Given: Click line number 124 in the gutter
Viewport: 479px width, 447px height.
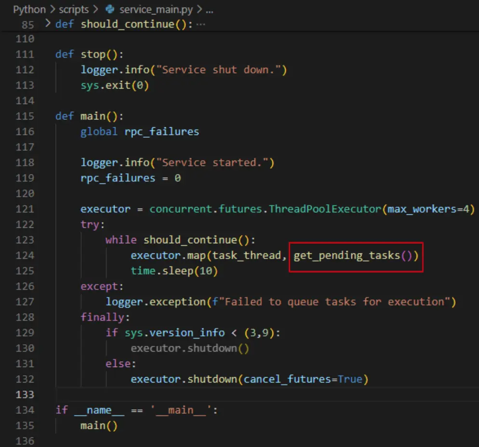Looking at the screenshot, I should click(x=25, y=255).
